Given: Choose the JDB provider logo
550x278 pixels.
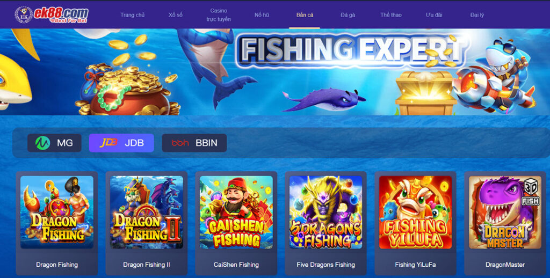Looking at the screenshot, I should point(108,143).
